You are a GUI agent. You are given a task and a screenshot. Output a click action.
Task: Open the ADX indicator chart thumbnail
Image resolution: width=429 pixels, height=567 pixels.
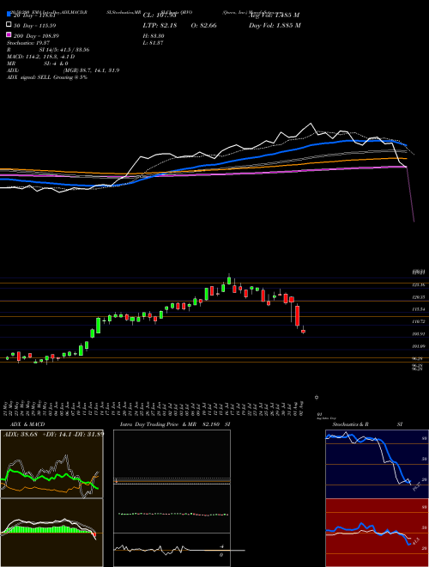click(51, 464)
